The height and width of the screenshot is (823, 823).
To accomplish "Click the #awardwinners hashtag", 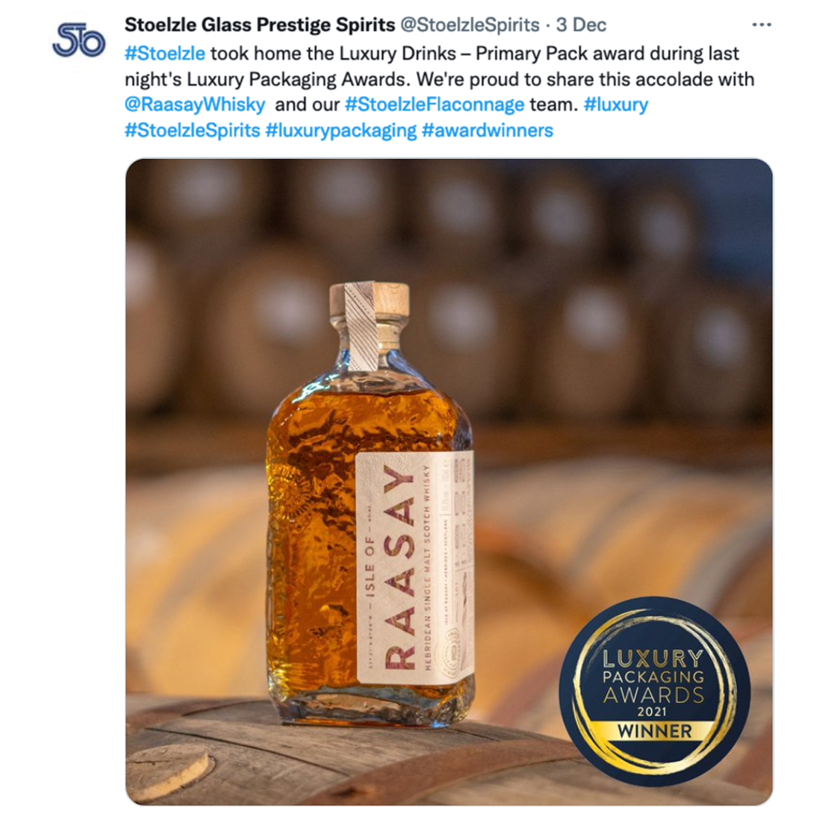I will 488,131.
